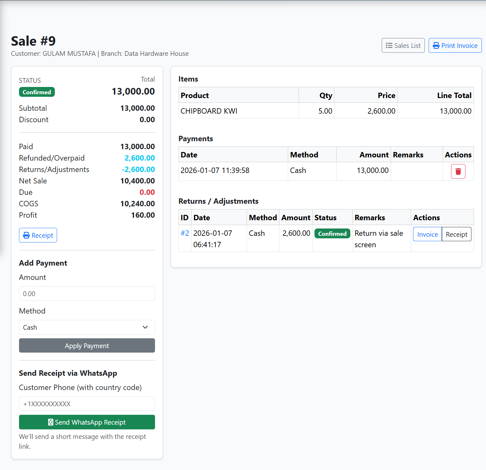Send the WhatsApp receipt to the customer
This screenshot has width=486, height=470.
[87, 422]
